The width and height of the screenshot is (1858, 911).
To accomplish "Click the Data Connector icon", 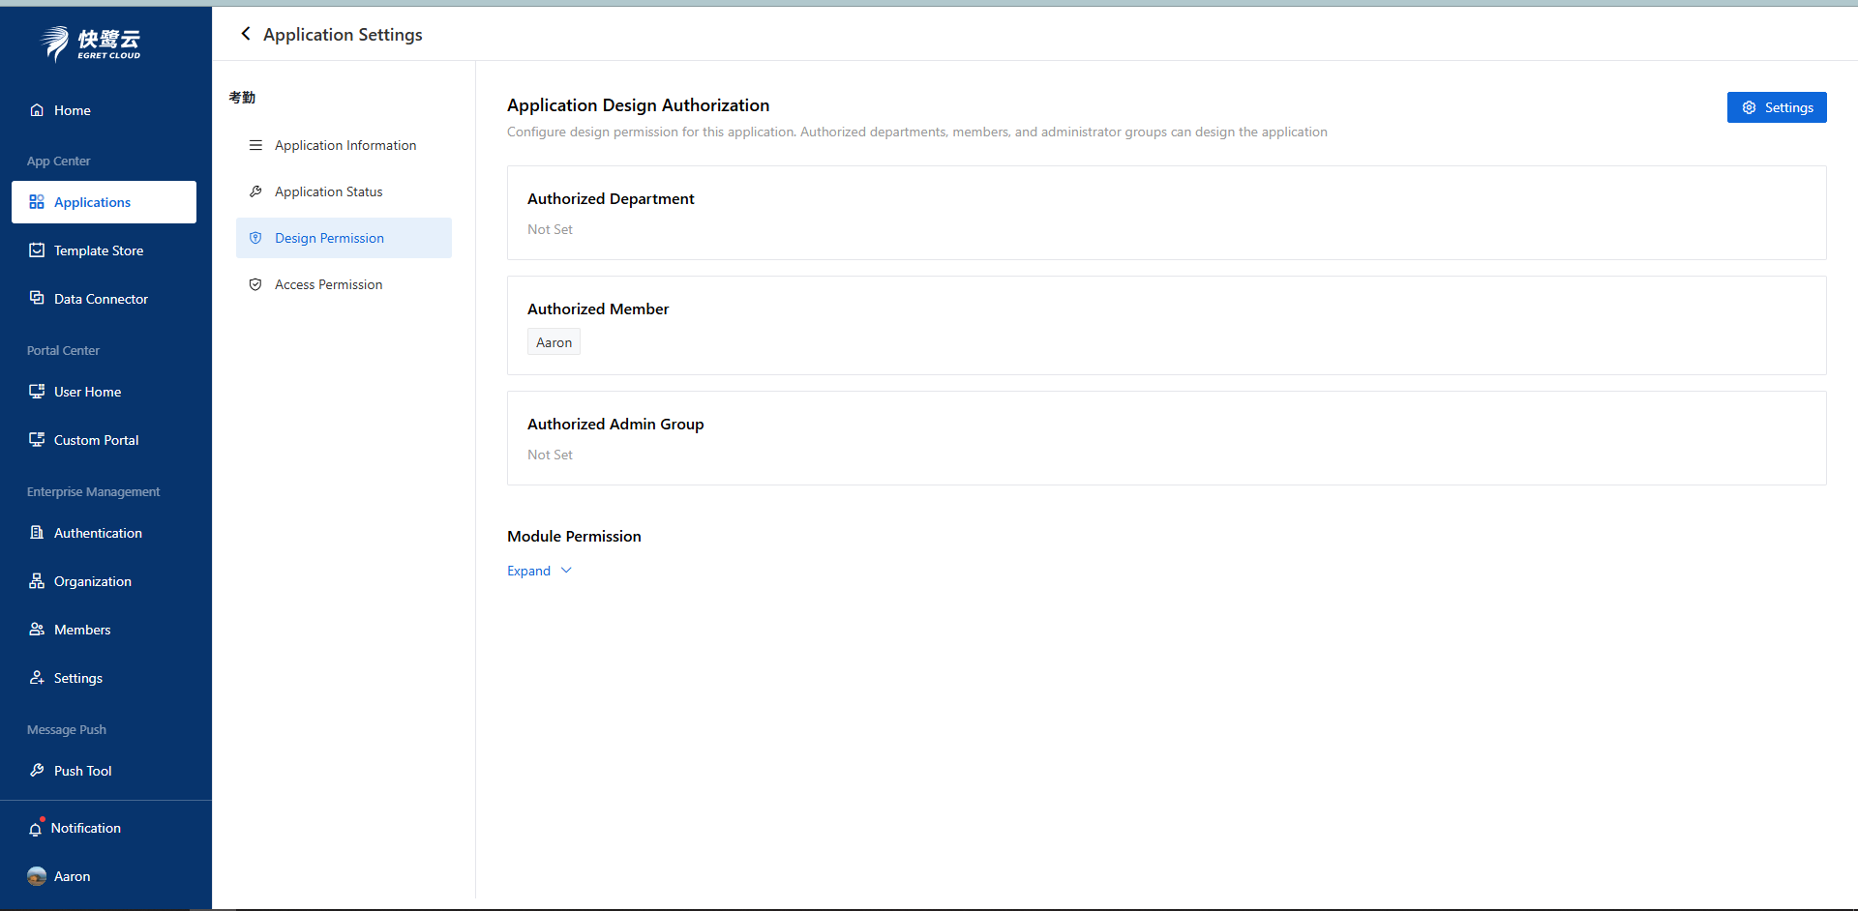I will pyautogui.click(x=37, y=299).
